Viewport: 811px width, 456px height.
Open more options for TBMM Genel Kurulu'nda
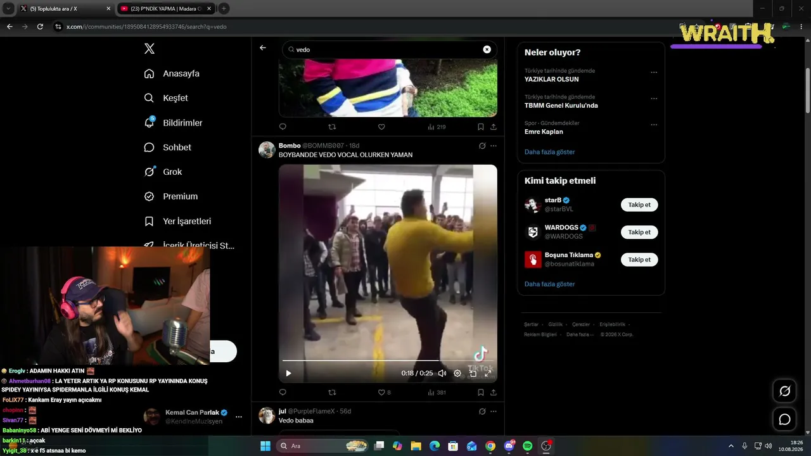pos(654,98)
